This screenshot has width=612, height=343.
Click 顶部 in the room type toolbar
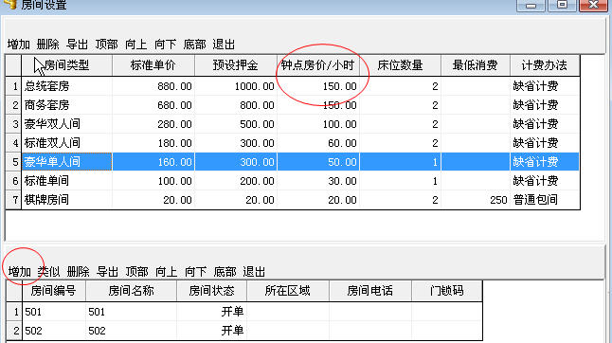(106, 45)
